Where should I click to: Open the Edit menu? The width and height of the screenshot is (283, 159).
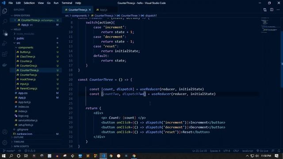click(18, 3)
